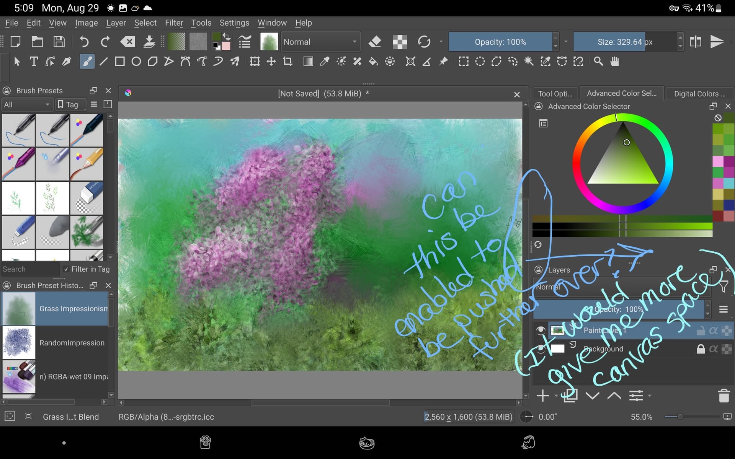Toggle the Background layer lock
This screenshot has width=735, height=459.
(x=700, y=349)
